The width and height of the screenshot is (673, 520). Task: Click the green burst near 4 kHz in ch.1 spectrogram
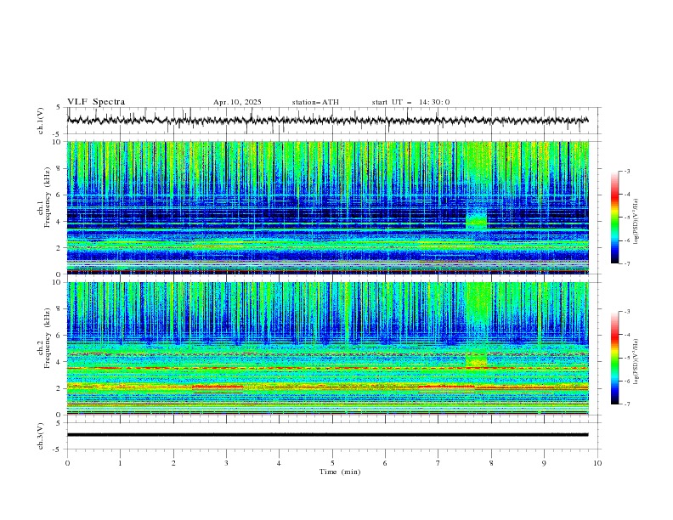(x=477, y=221)
